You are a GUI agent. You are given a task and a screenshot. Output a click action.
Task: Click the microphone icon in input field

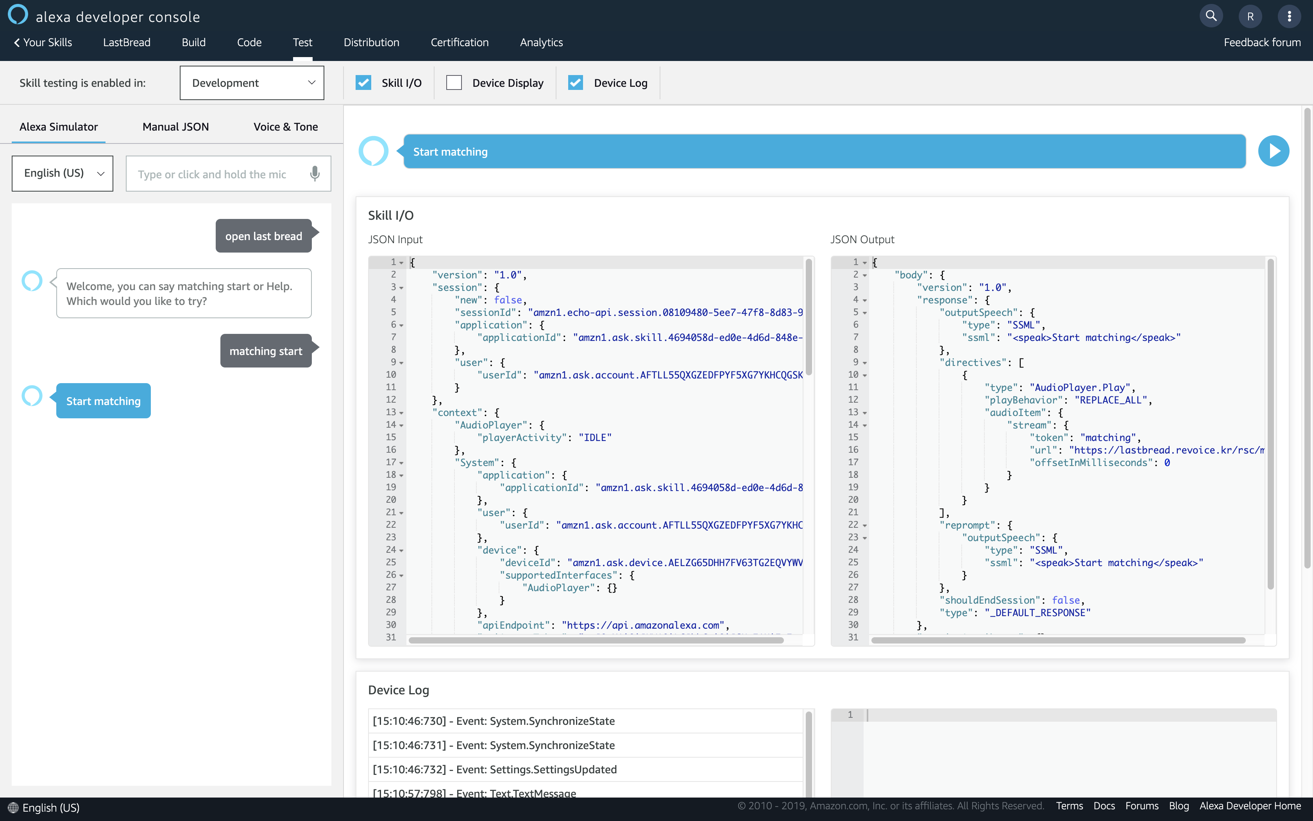[315, 174]
